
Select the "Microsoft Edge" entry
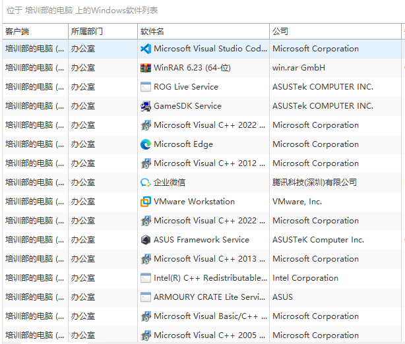183,144
